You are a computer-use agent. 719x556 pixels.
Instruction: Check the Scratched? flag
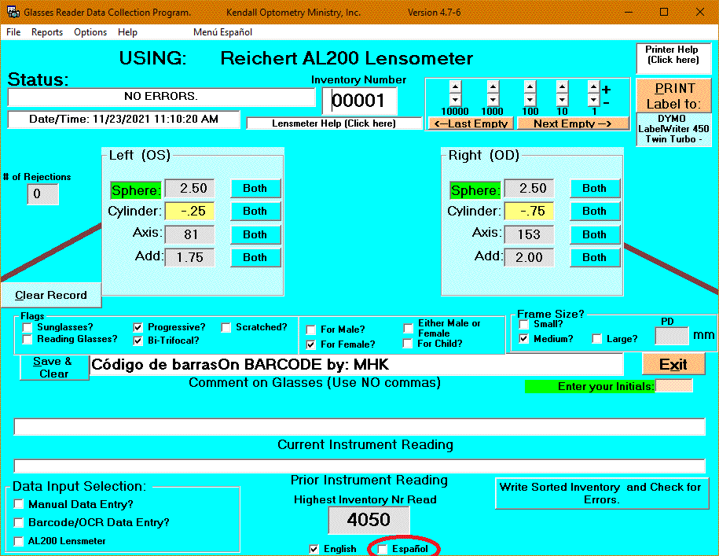click(x=226, y=327)
